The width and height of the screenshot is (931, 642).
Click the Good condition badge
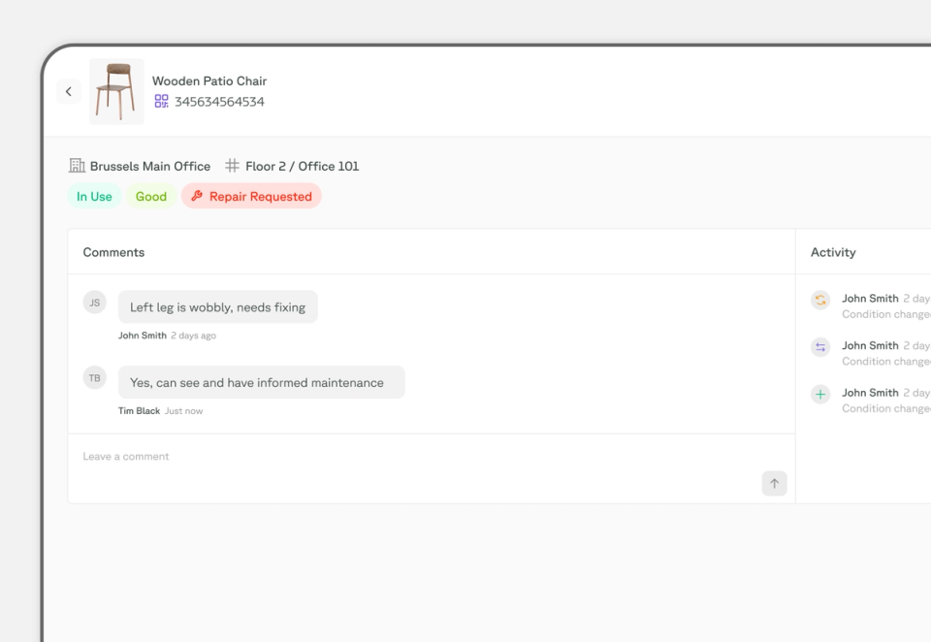151,196
